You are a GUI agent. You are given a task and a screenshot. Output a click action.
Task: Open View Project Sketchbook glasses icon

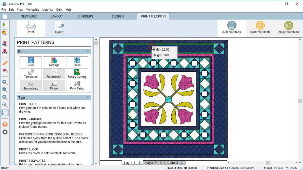point(5,51)
